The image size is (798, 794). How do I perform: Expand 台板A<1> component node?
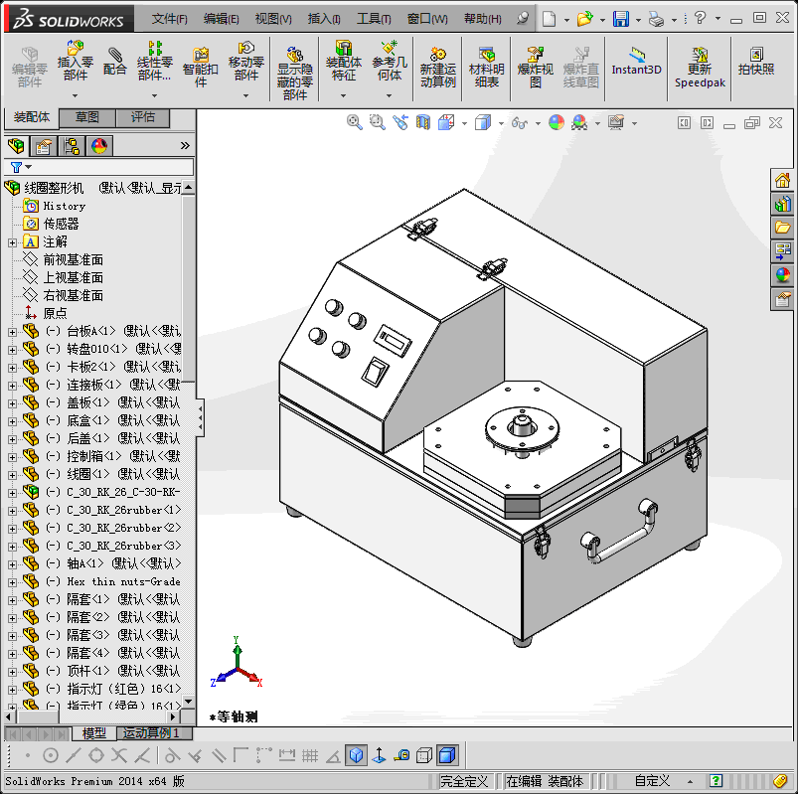(12, 332)
